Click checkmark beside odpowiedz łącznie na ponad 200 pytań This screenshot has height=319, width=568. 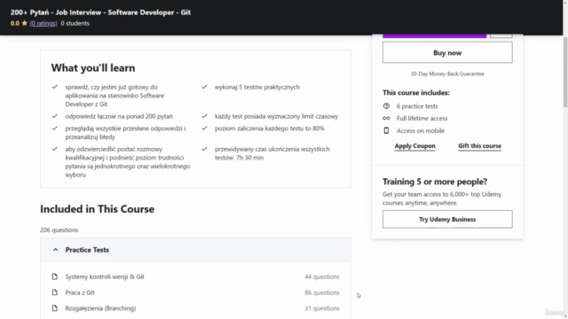[55, 116]
